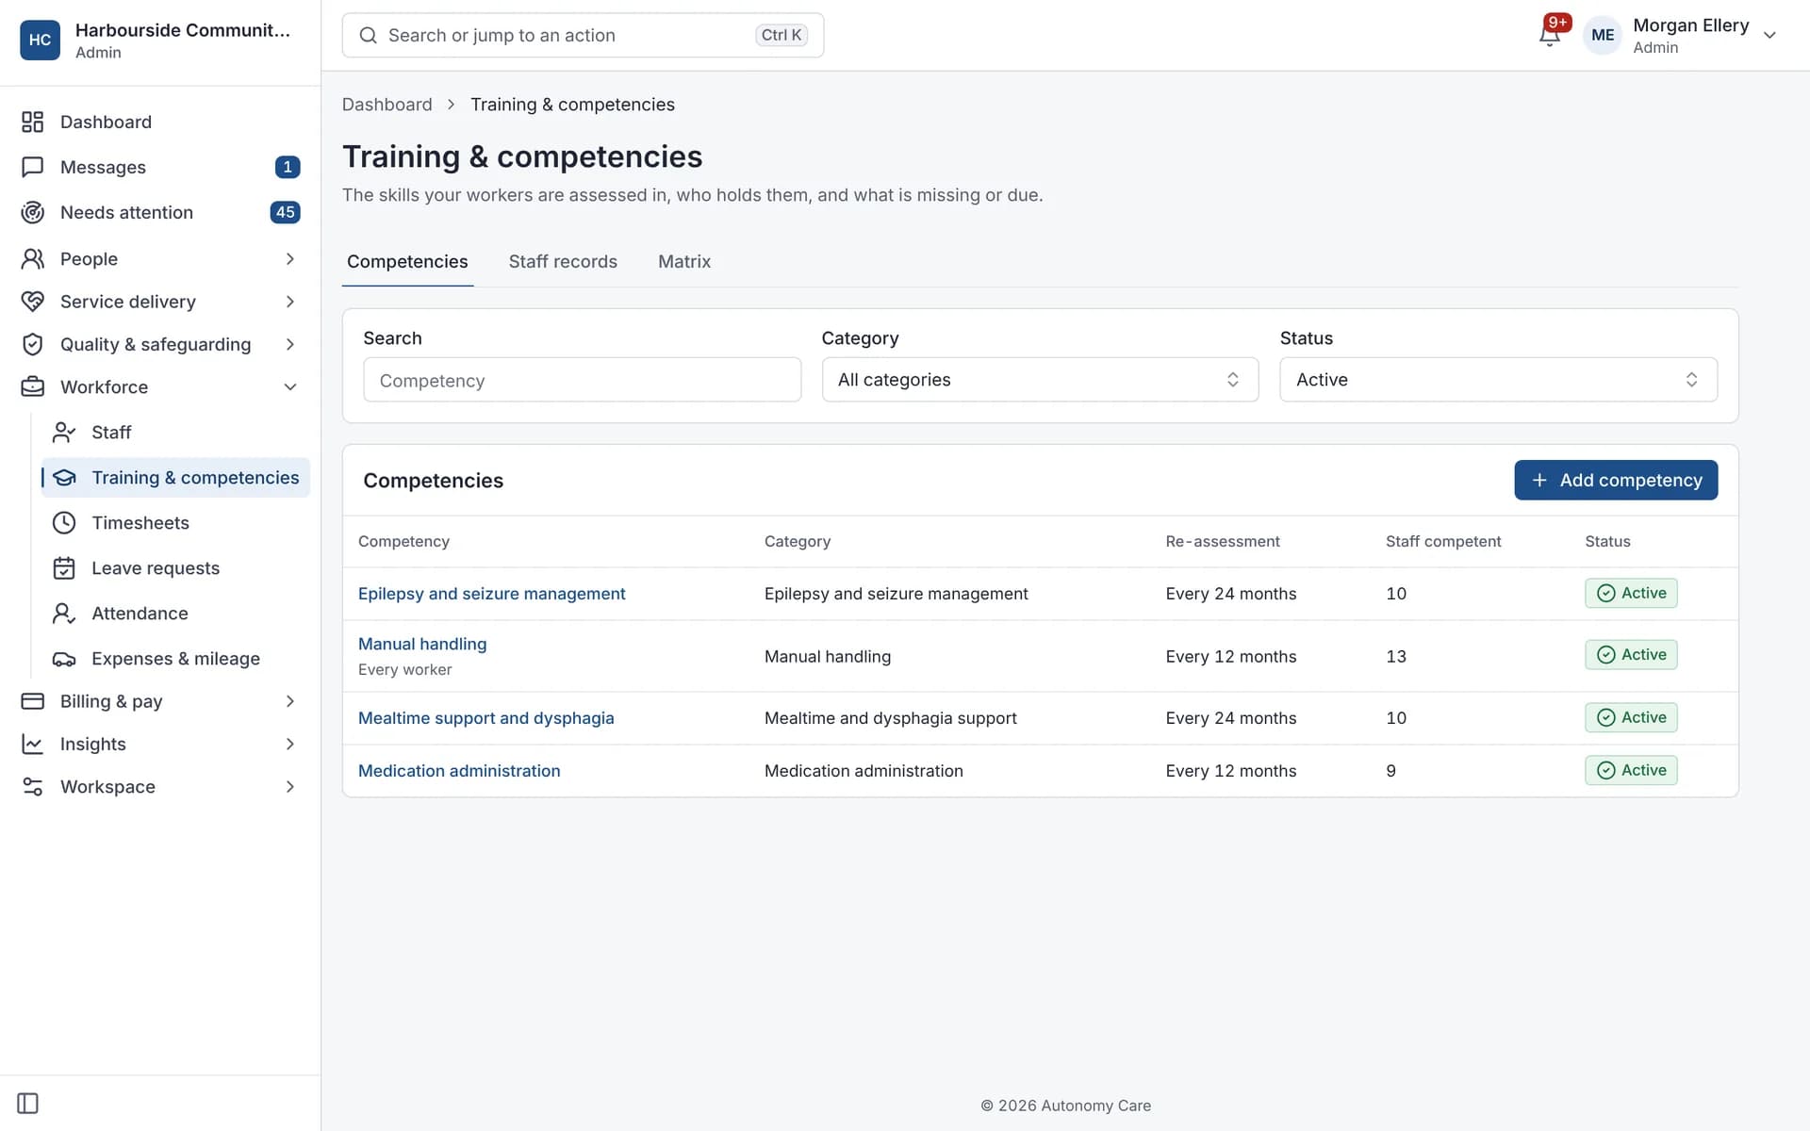Expand the Billing & pay chevron

(x=289, y=700)
